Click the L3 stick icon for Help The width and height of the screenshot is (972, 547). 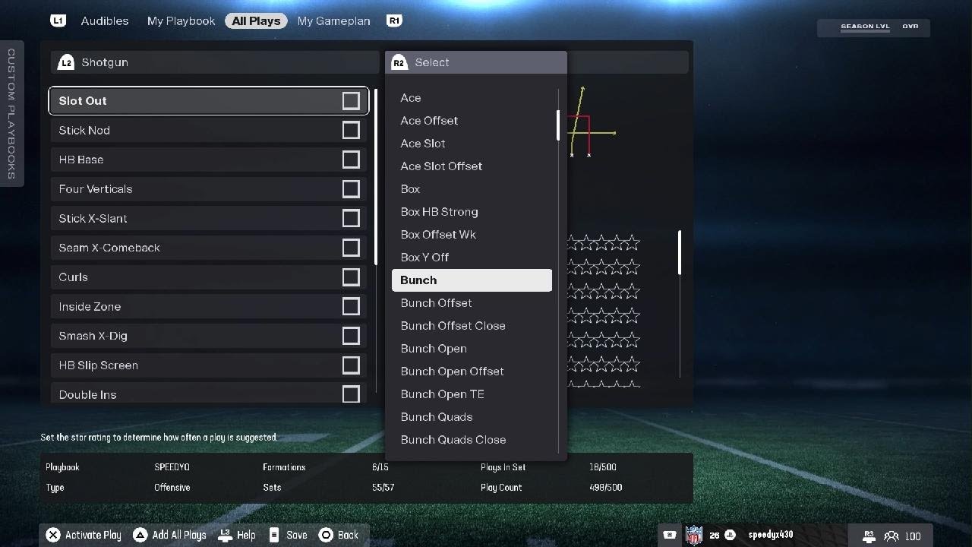225,535
